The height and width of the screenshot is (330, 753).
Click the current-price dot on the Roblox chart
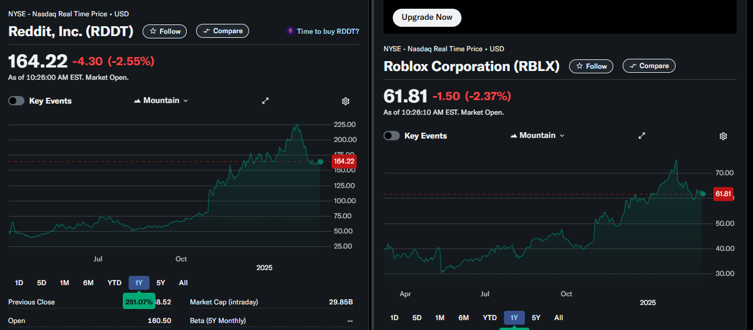coord(703,194)
